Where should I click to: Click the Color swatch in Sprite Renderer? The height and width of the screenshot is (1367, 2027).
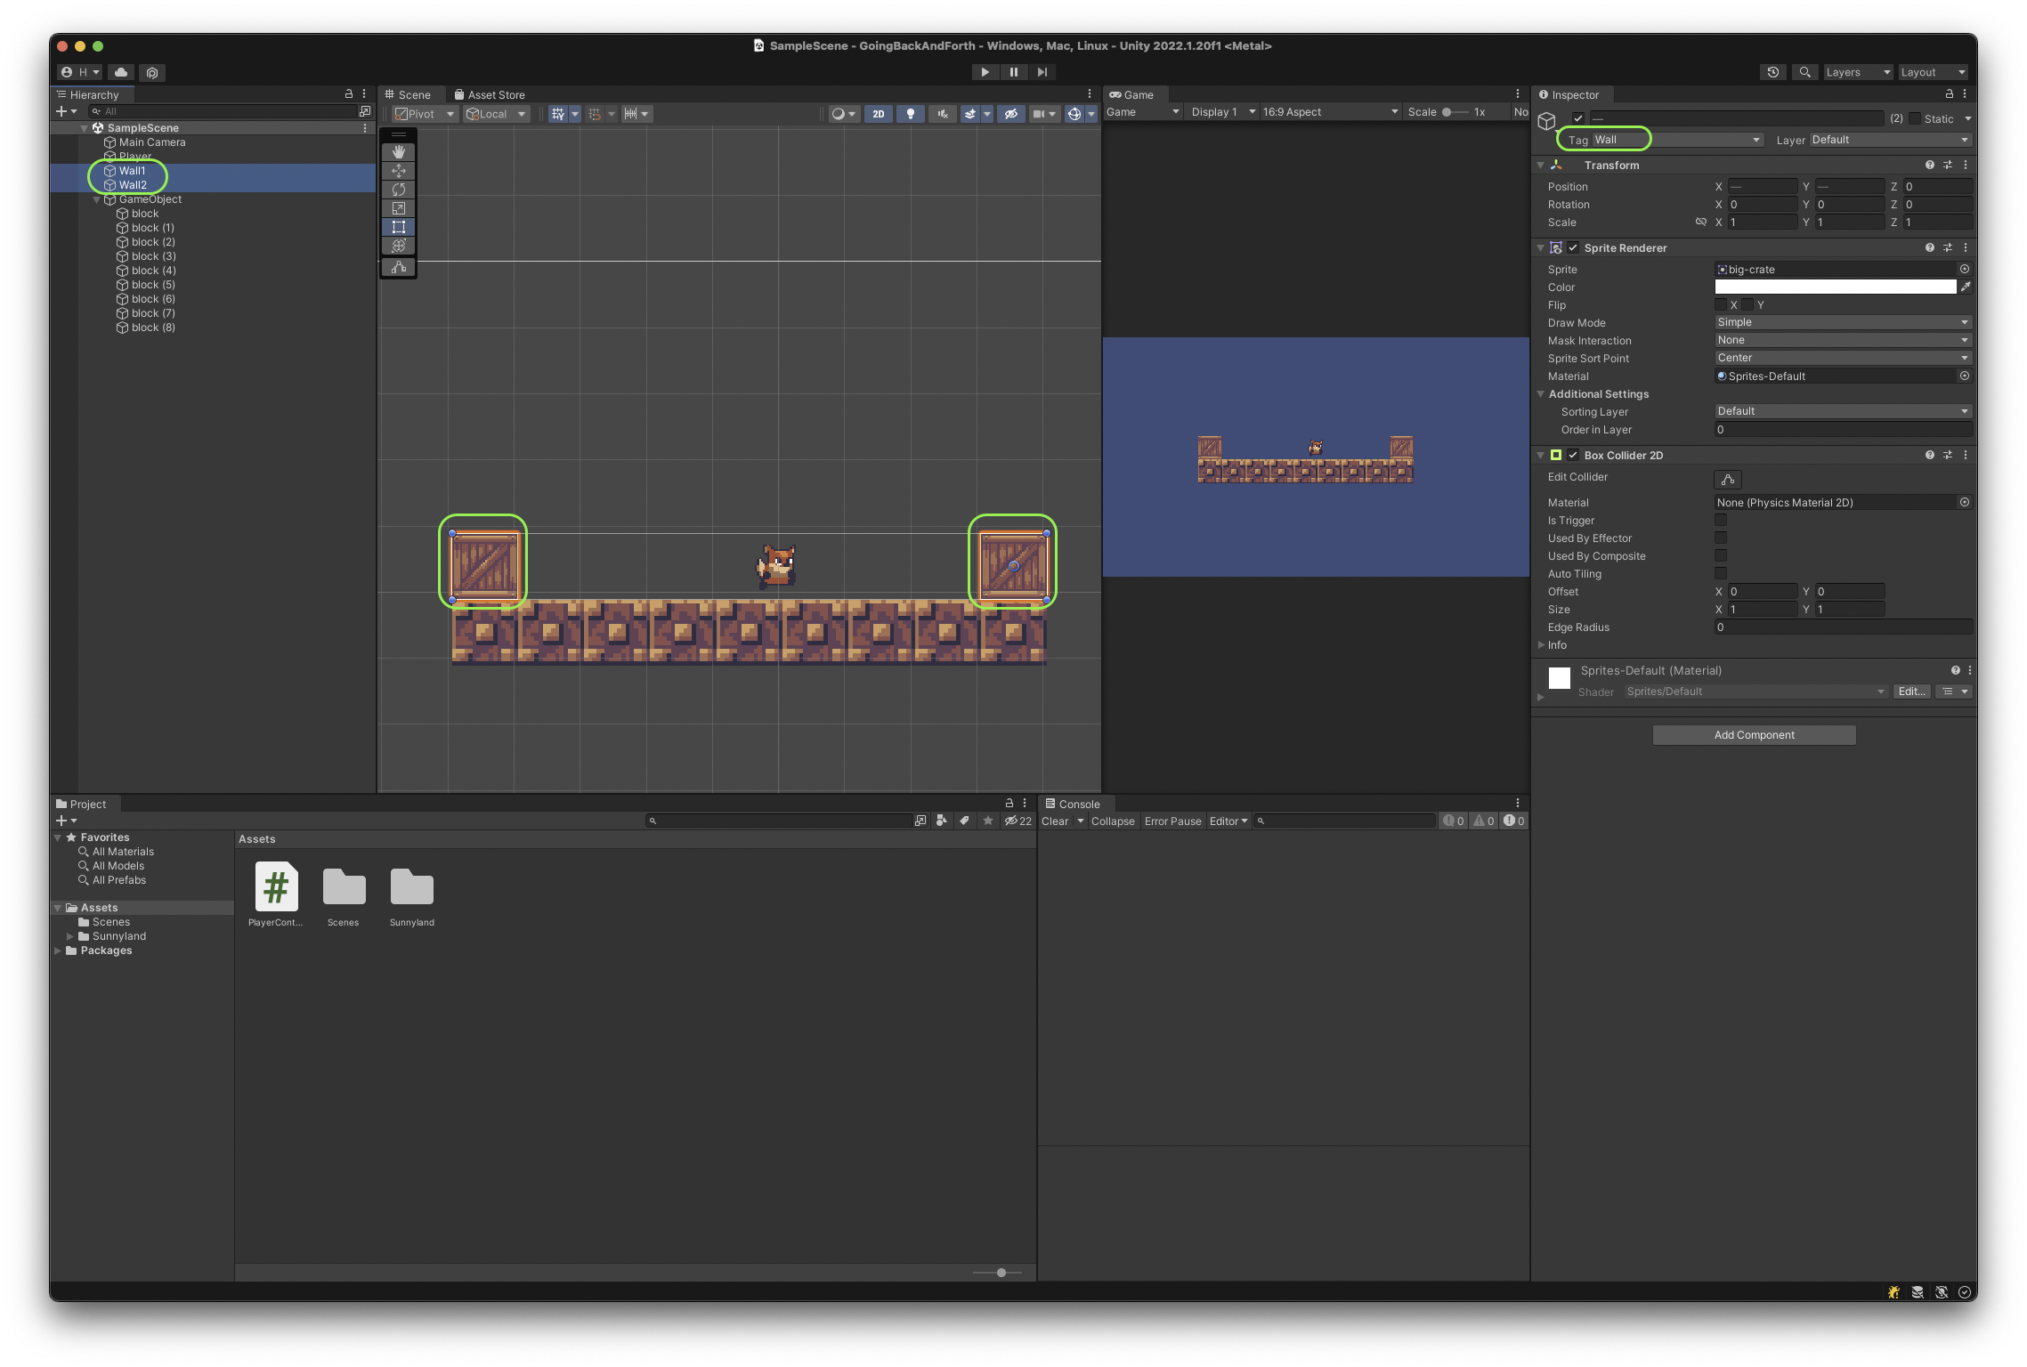point(1835,287)
